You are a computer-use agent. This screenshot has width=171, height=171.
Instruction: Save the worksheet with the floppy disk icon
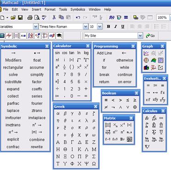coord(20,18)
